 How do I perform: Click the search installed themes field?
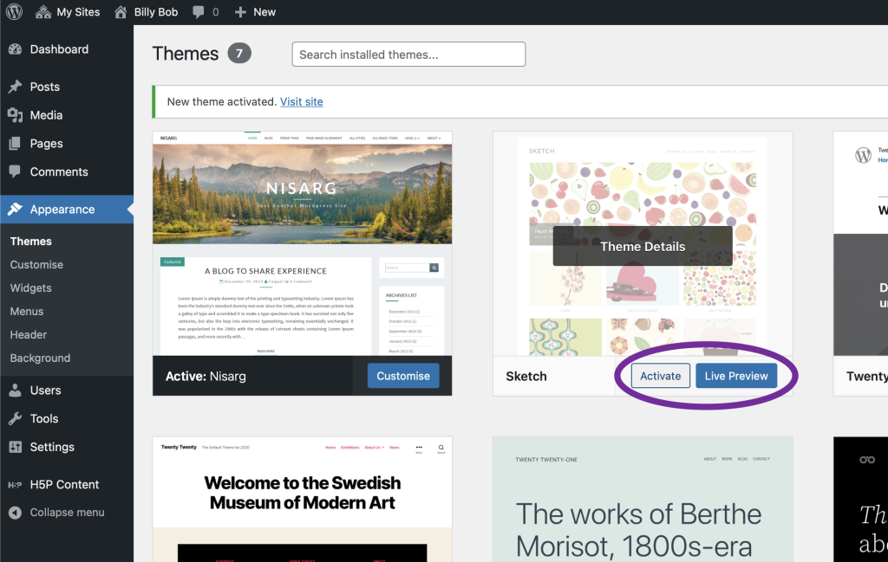(408, 54)
